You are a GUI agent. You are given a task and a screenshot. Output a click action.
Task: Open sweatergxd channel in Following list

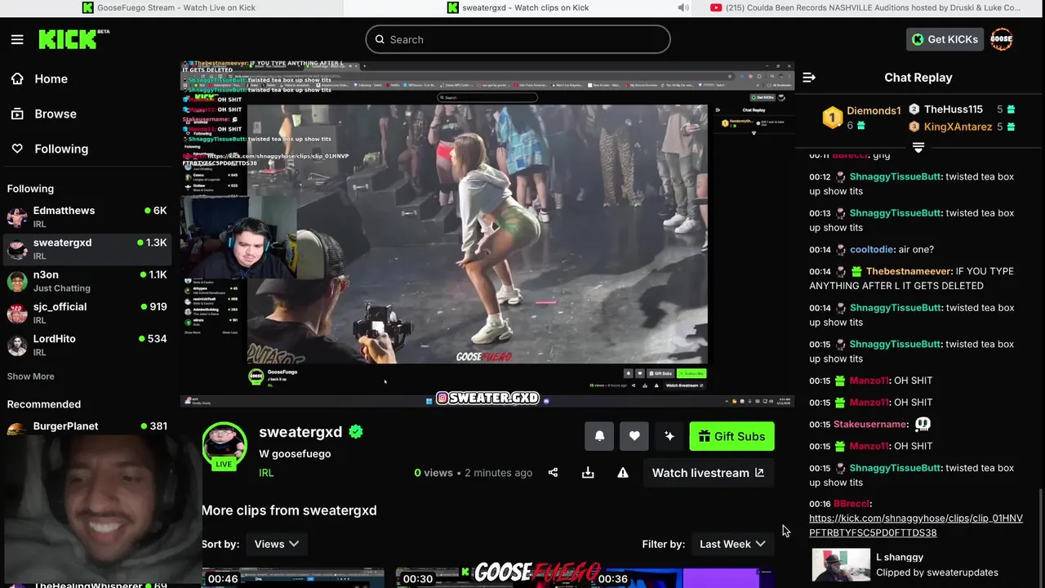(x=88, y=248)
